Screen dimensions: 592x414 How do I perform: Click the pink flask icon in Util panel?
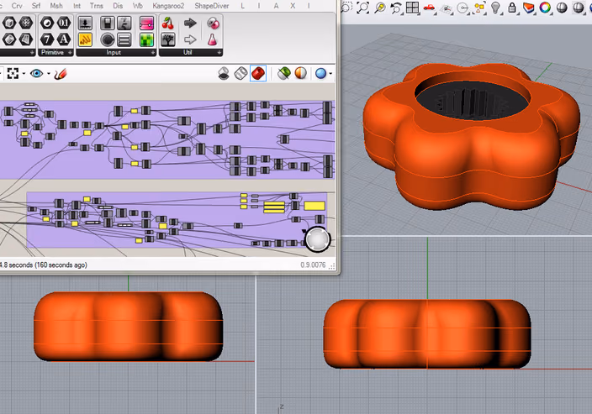(x=213, y=39)
